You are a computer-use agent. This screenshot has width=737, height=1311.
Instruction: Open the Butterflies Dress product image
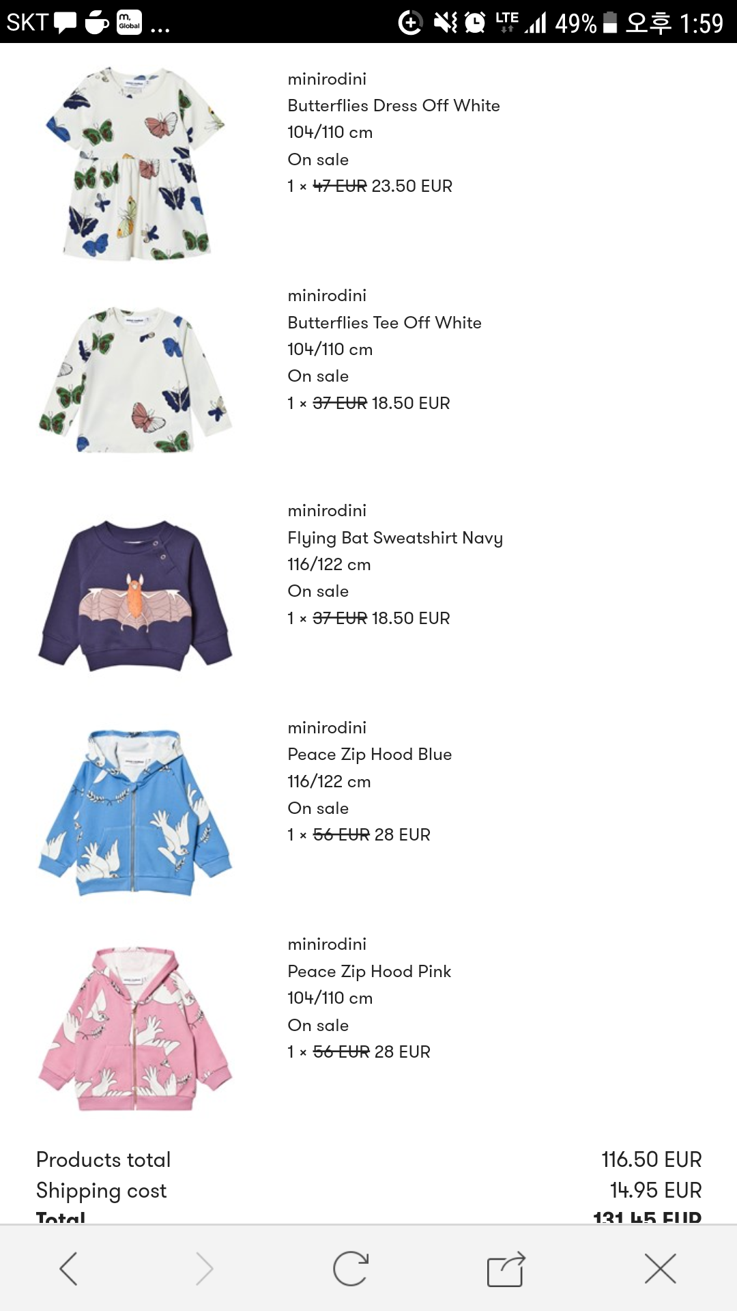pos(135,163)
